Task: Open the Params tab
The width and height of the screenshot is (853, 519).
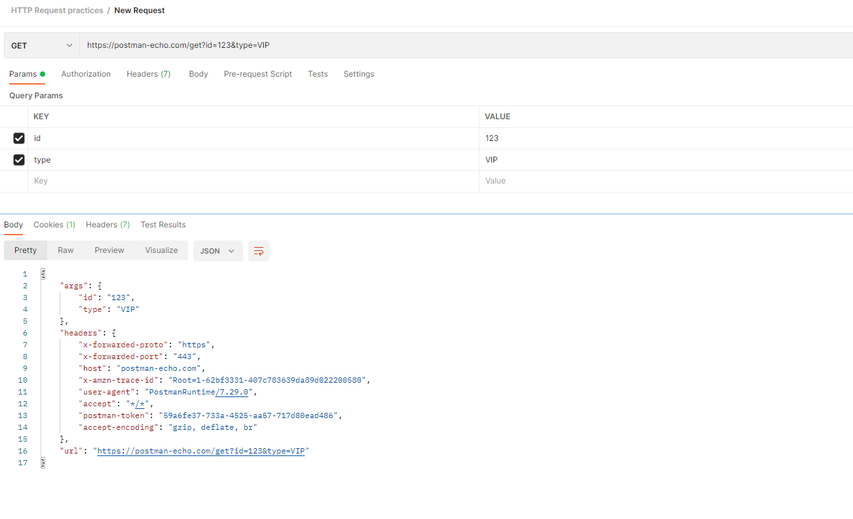Action: point(27,74)
